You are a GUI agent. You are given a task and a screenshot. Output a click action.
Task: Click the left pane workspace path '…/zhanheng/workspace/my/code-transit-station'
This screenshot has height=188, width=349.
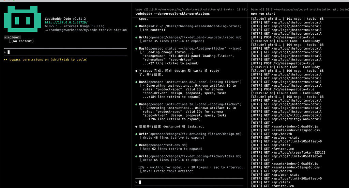pos(86,30)
